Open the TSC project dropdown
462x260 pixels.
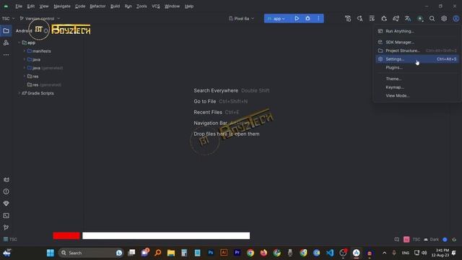coord(8,19)
